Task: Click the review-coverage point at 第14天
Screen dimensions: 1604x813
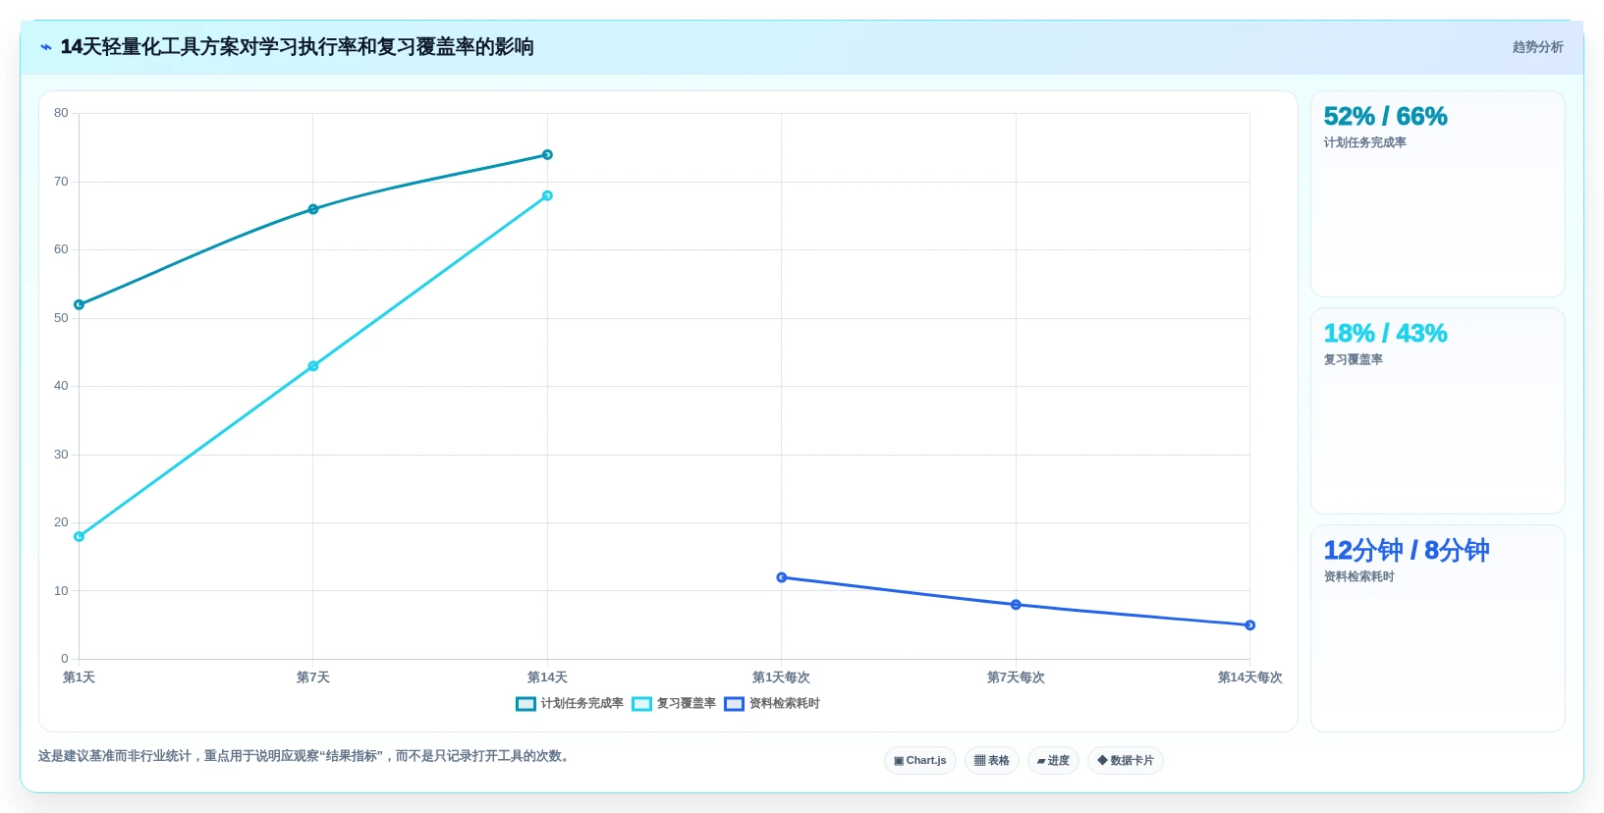Action: click(x=547, y=196)
